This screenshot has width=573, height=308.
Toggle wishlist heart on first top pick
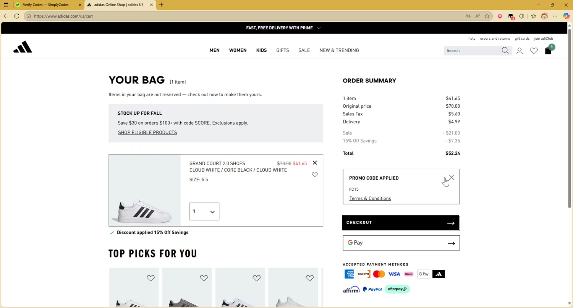tap(151, 278)
